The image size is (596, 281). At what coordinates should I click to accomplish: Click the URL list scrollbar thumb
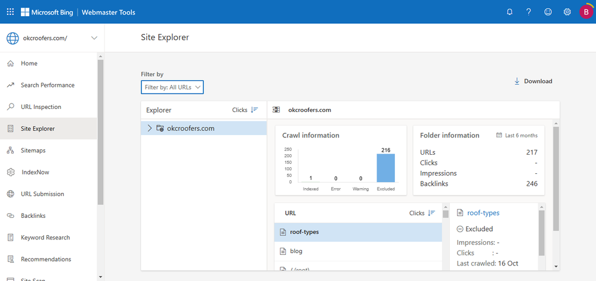446,214
